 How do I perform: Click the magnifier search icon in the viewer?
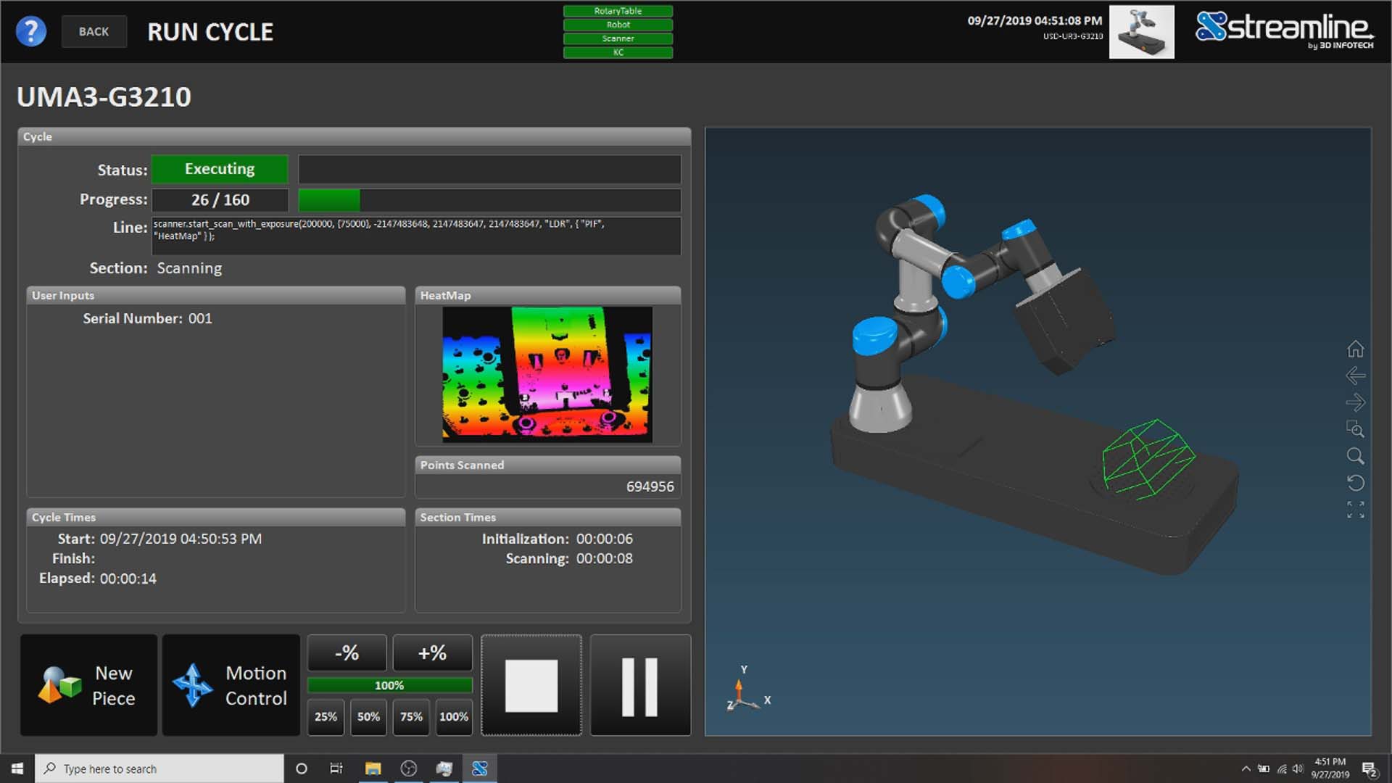click(1355, 457)
